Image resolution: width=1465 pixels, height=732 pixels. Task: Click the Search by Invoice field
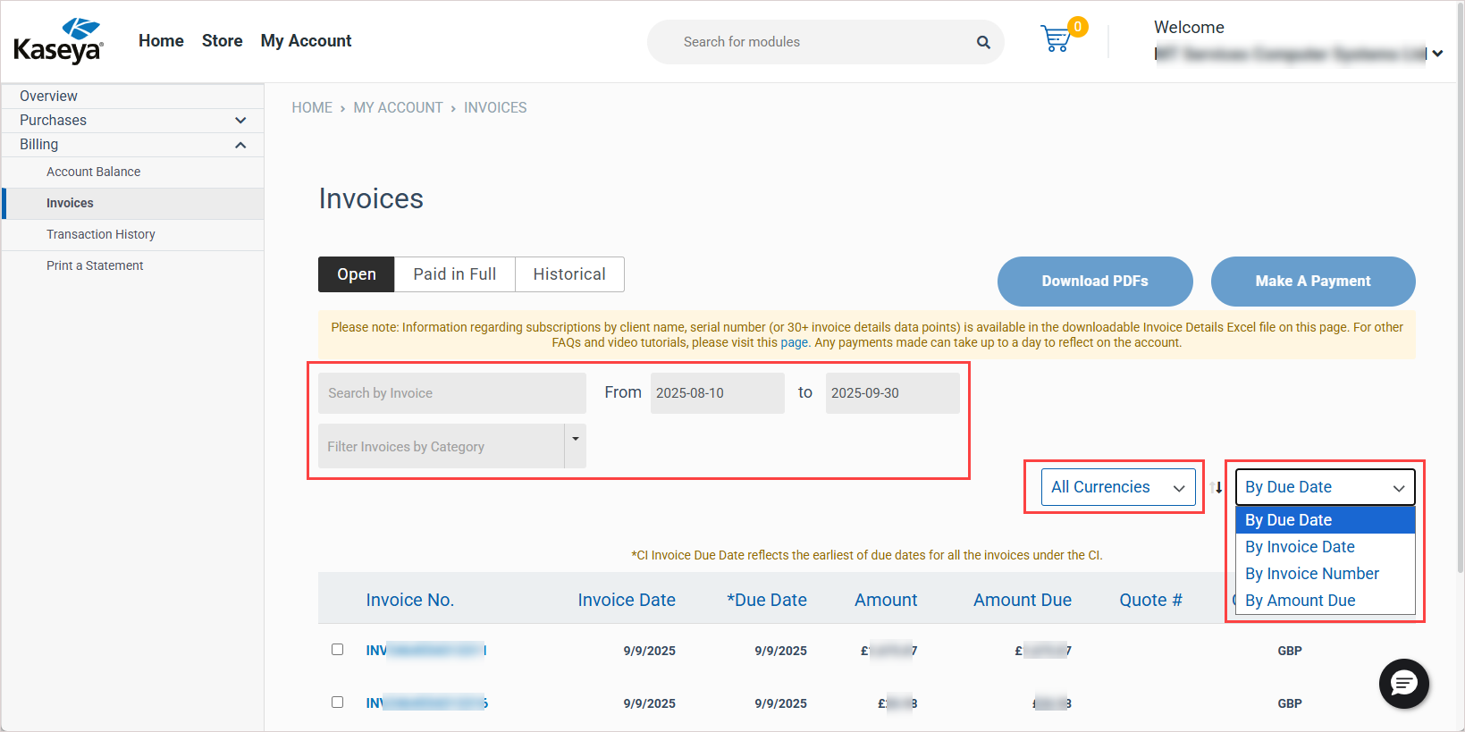click(451, 393)
